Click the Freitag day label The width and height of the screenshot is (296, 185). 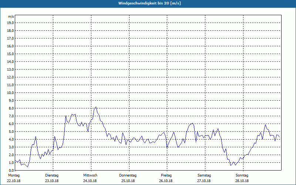coord(166,175)
